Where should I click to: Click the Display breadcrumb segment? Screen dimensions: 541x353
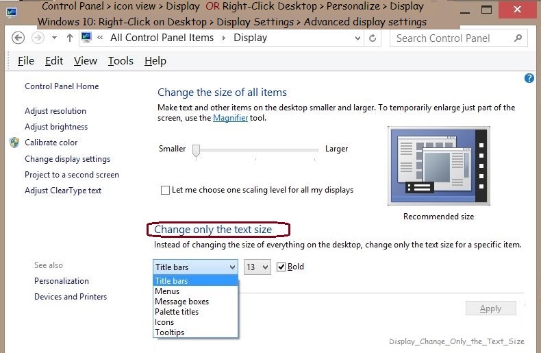250,37
